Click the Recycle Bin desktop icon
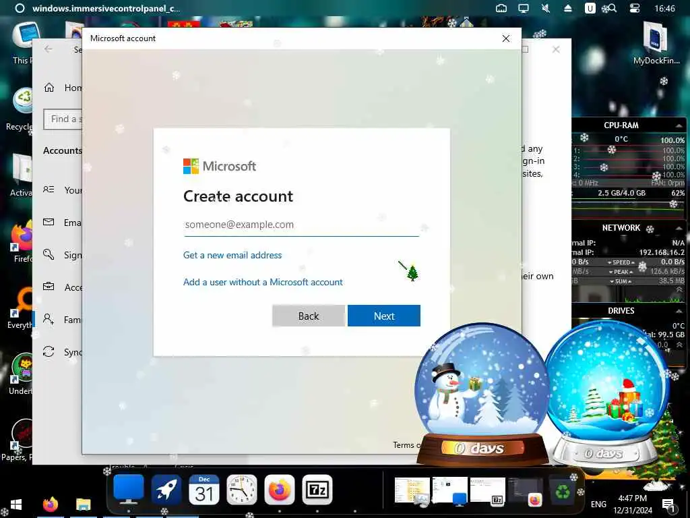 [20, 109]
